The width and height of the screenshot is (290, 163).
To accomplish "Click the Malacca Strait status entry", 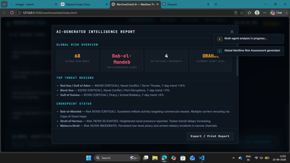I will click(x=139, y=126).
